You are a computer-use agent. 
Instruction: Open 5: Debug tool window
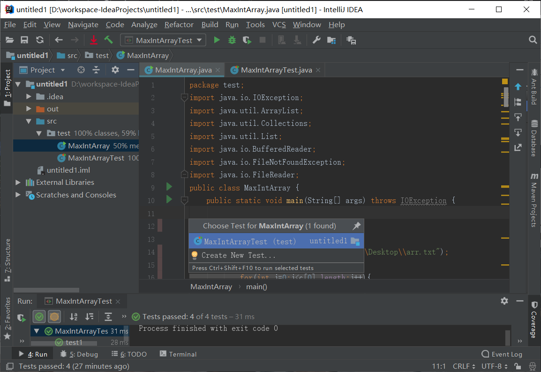[x=79, y=354]
